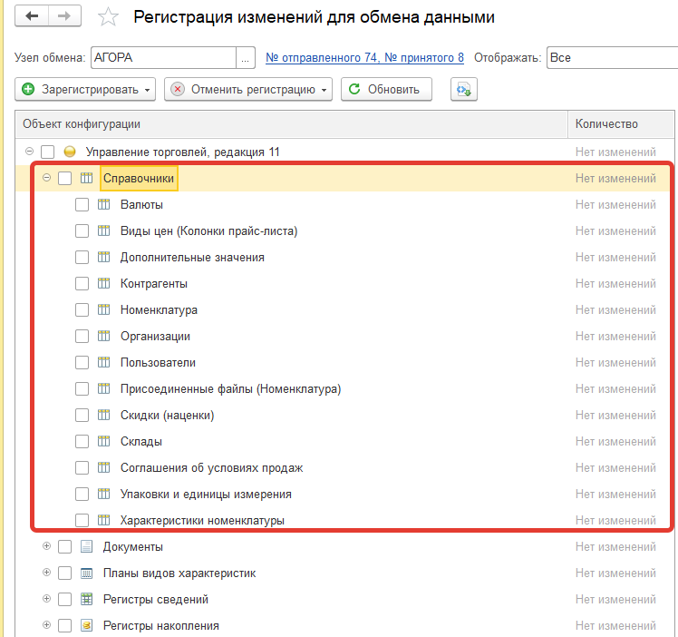The width and height of the screenshot is (678, 637).
Task: Add window to favorites with star icon
Action: tap(108, 17)
